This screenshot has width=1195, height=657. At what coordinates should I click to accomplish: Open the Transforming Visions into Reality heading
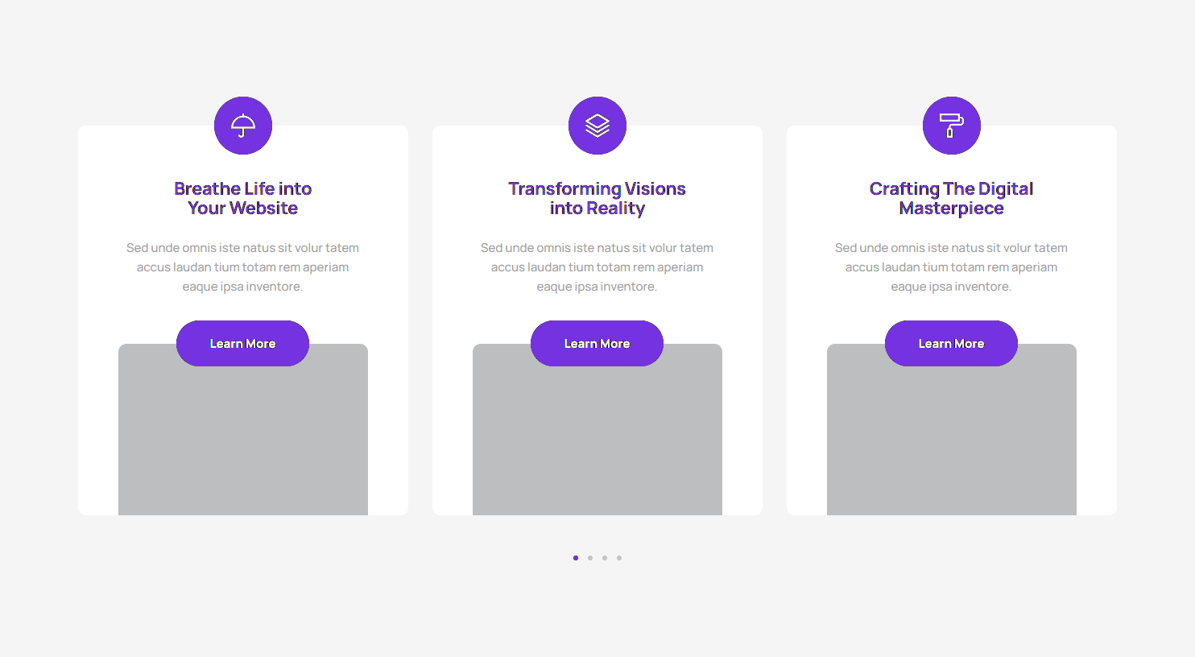click(597, 198)
